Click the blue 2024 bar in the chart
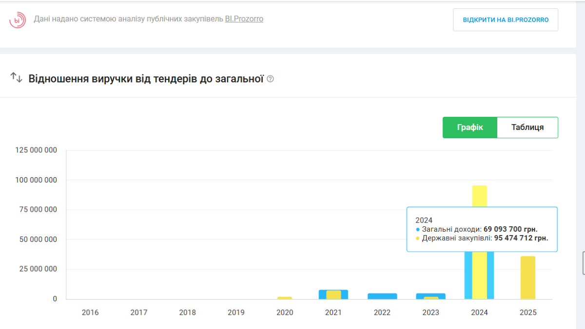Viewport: 585px width, 329px height. tap(468, 277)
